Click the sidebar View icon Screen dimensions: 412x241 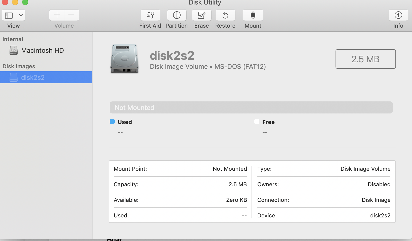[x=9, y=15]
